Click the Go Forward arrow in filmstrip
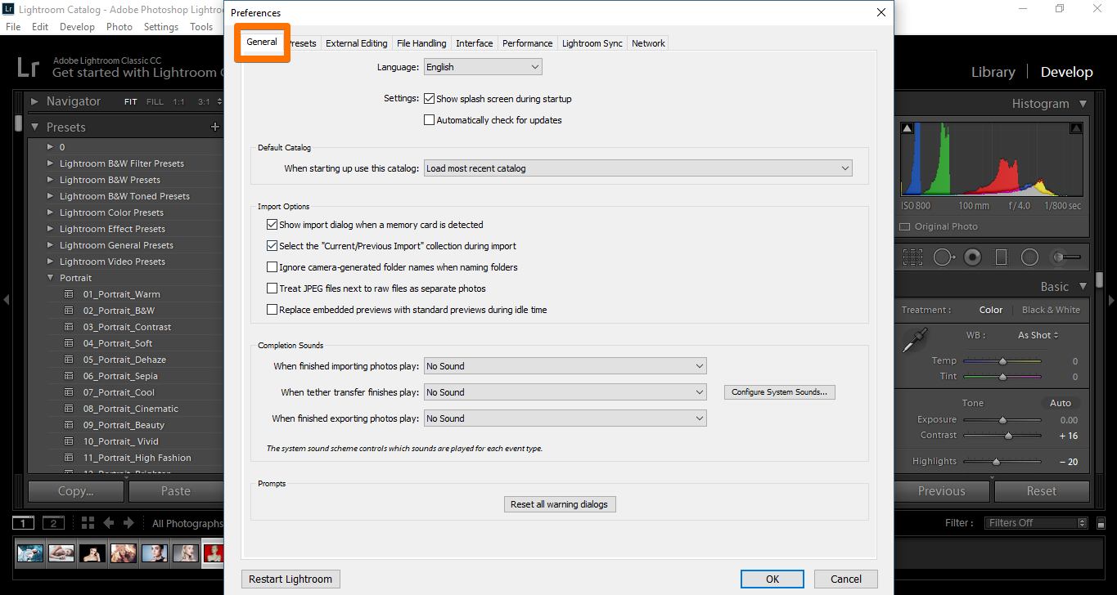 [128, 523]
